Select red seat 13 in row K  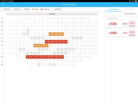[62, 57]
